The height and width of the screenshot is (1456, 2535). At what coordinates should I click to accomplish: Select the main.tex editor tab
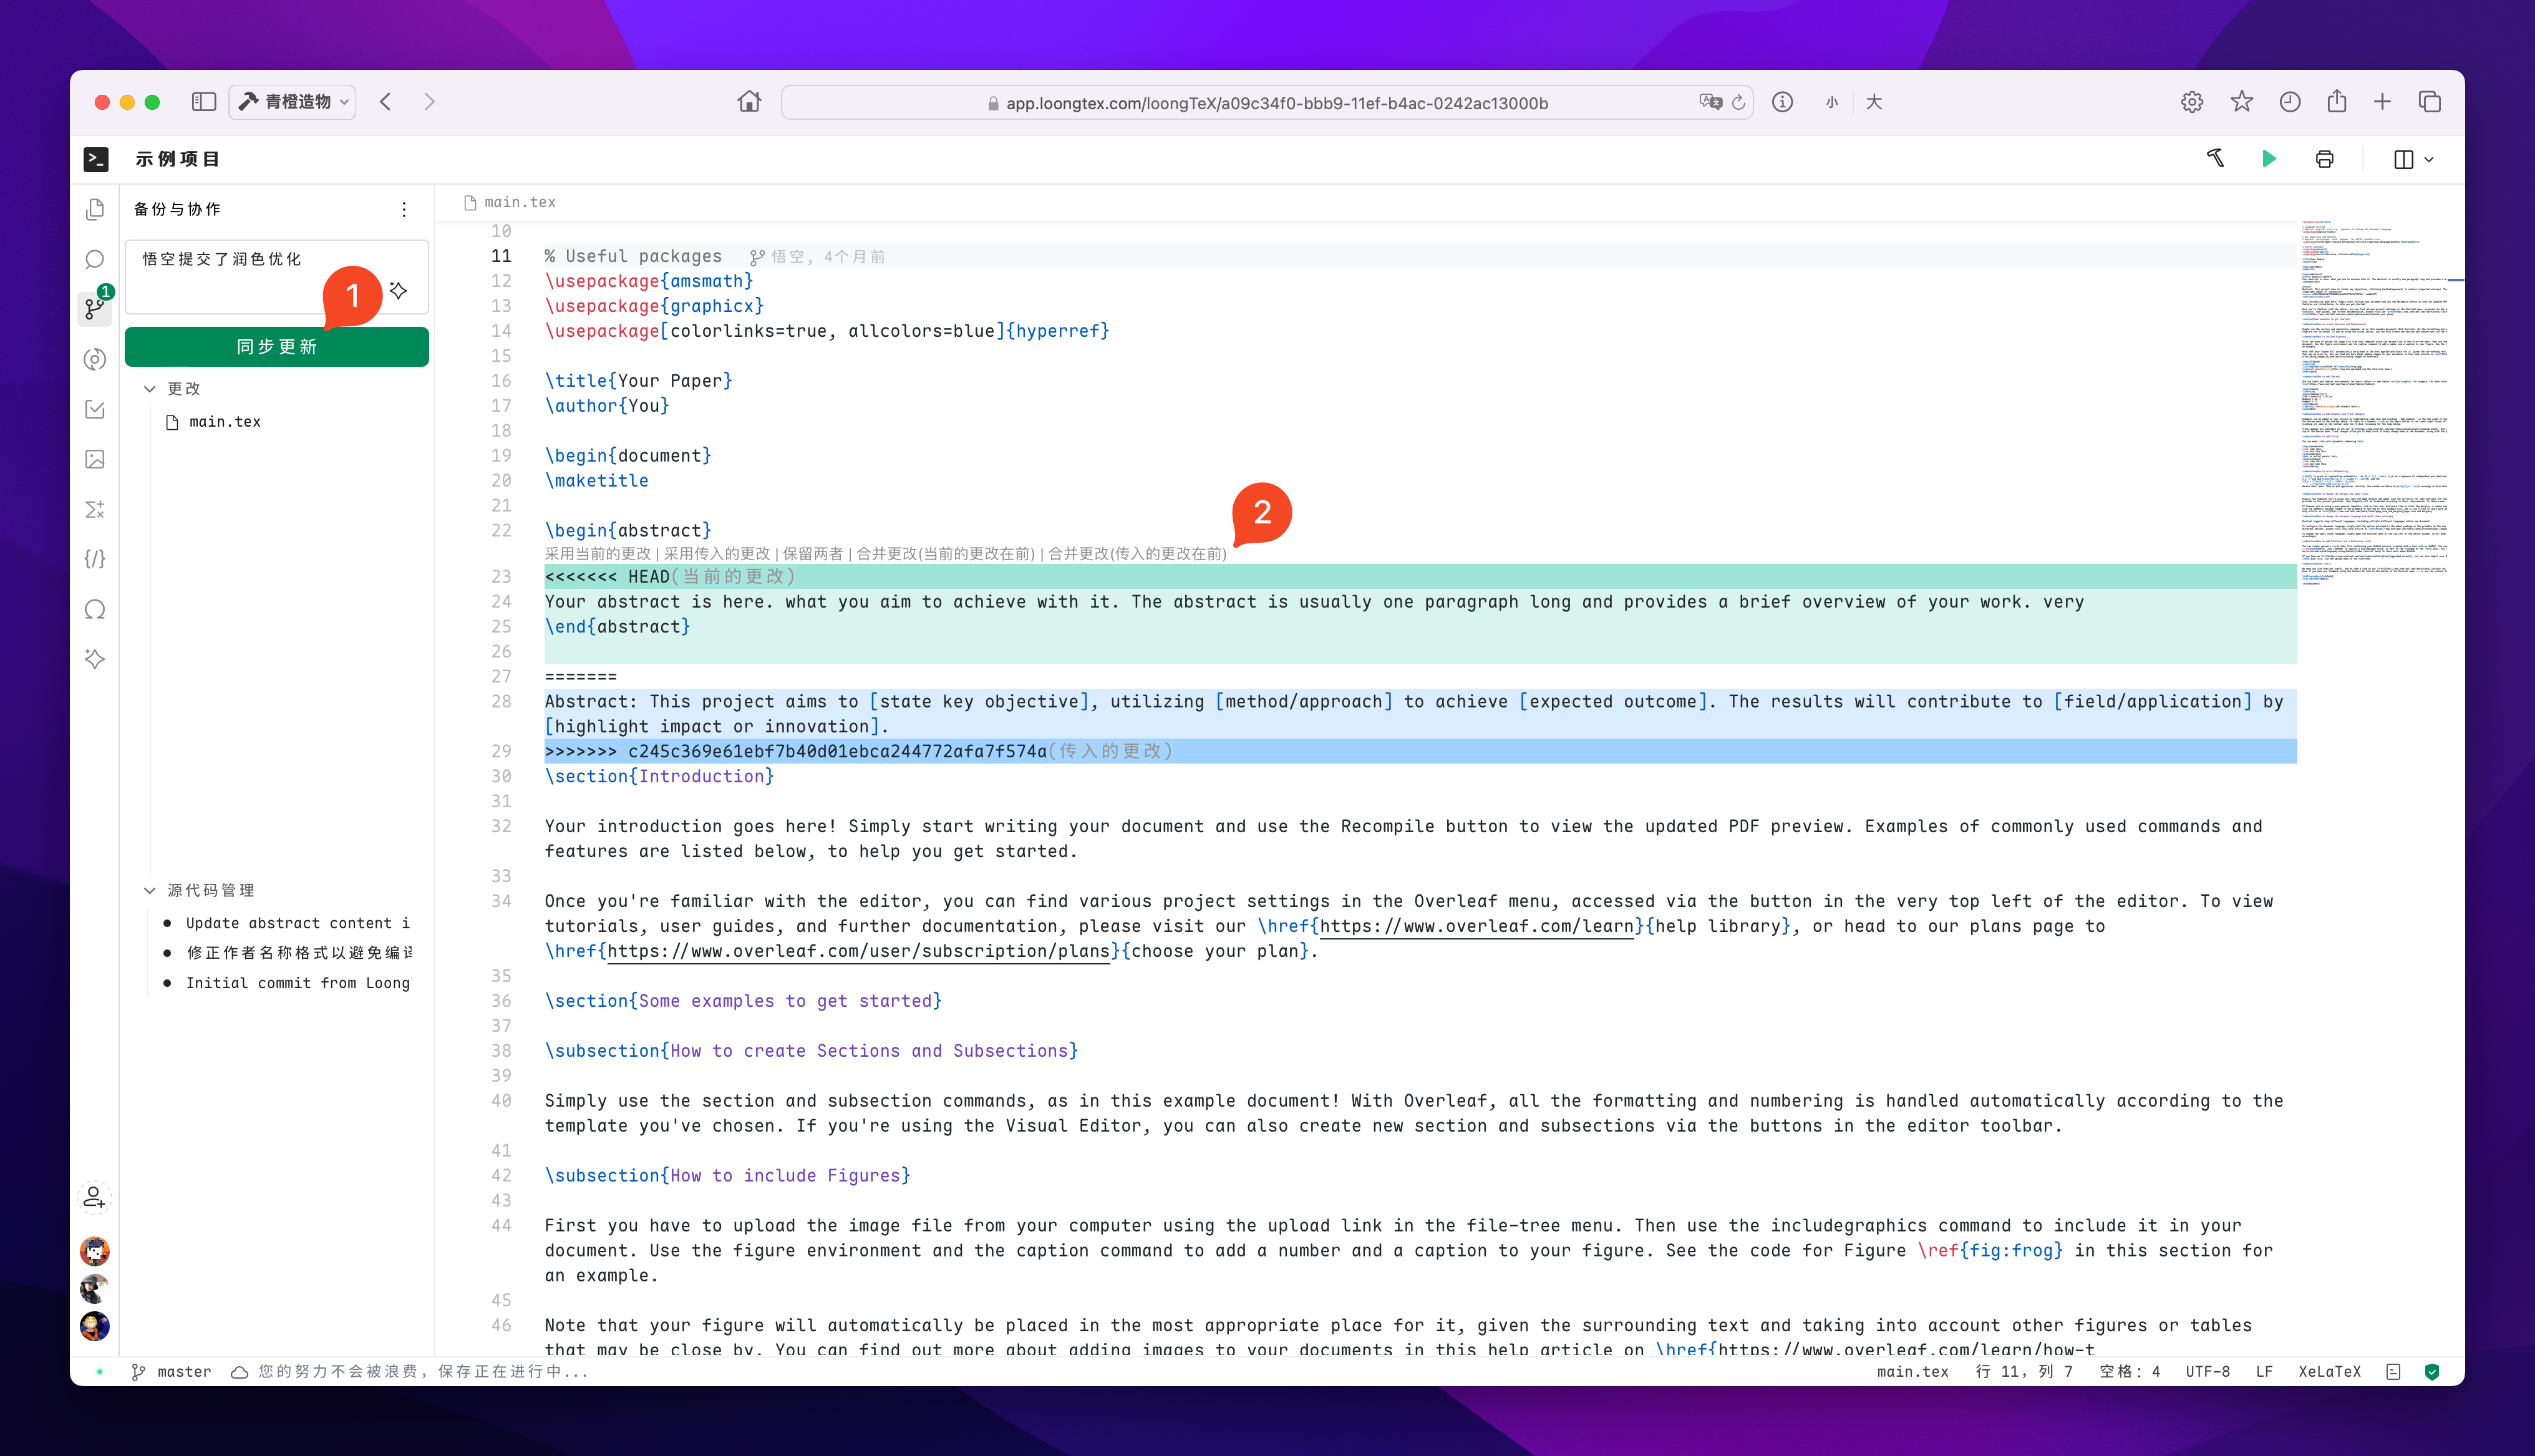coord(511,202)
